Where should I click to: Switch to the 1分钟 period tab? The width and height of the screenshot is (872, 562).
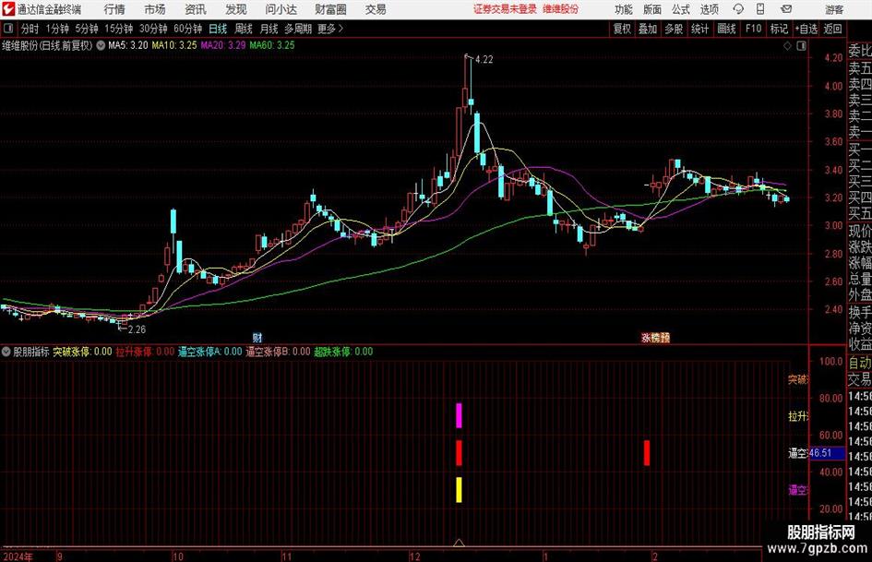click(x=57, y=29)
